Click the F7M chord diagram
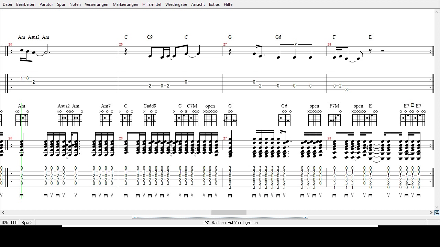 [334, 118]
